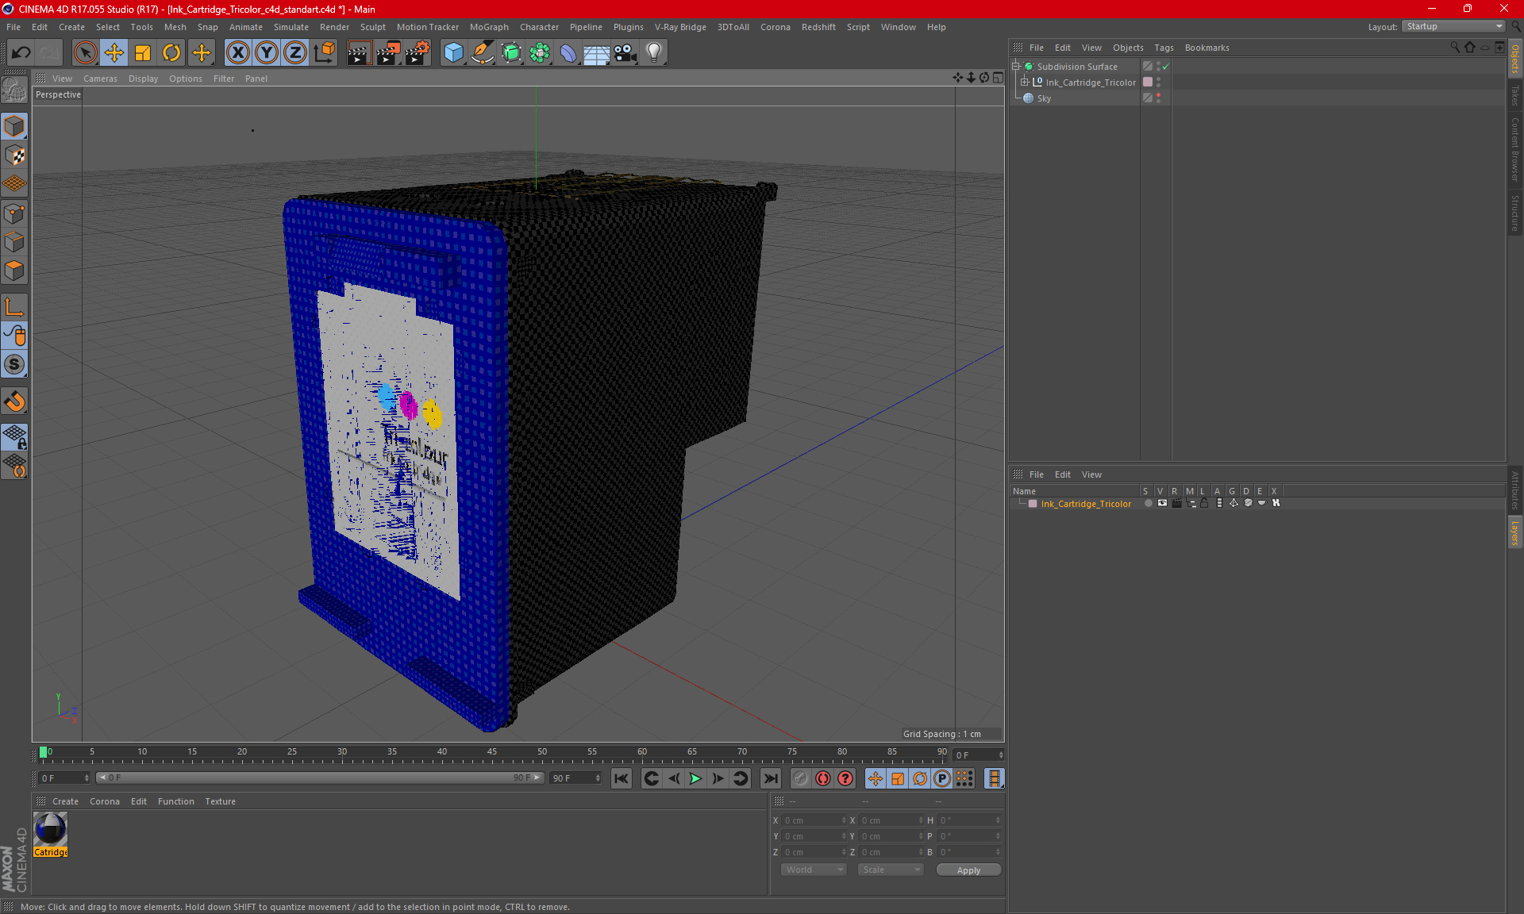Open the Layout dropdown set to Startup
The width and height of the screenshot is (1524, 914).
(1454, 26)
